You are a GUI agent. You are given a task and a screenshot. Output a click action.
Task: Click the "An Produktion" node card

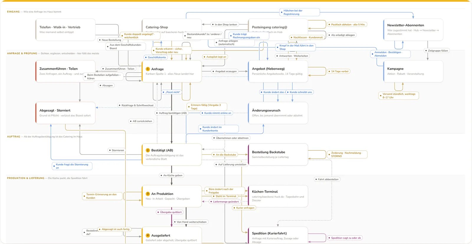point(172,196)
